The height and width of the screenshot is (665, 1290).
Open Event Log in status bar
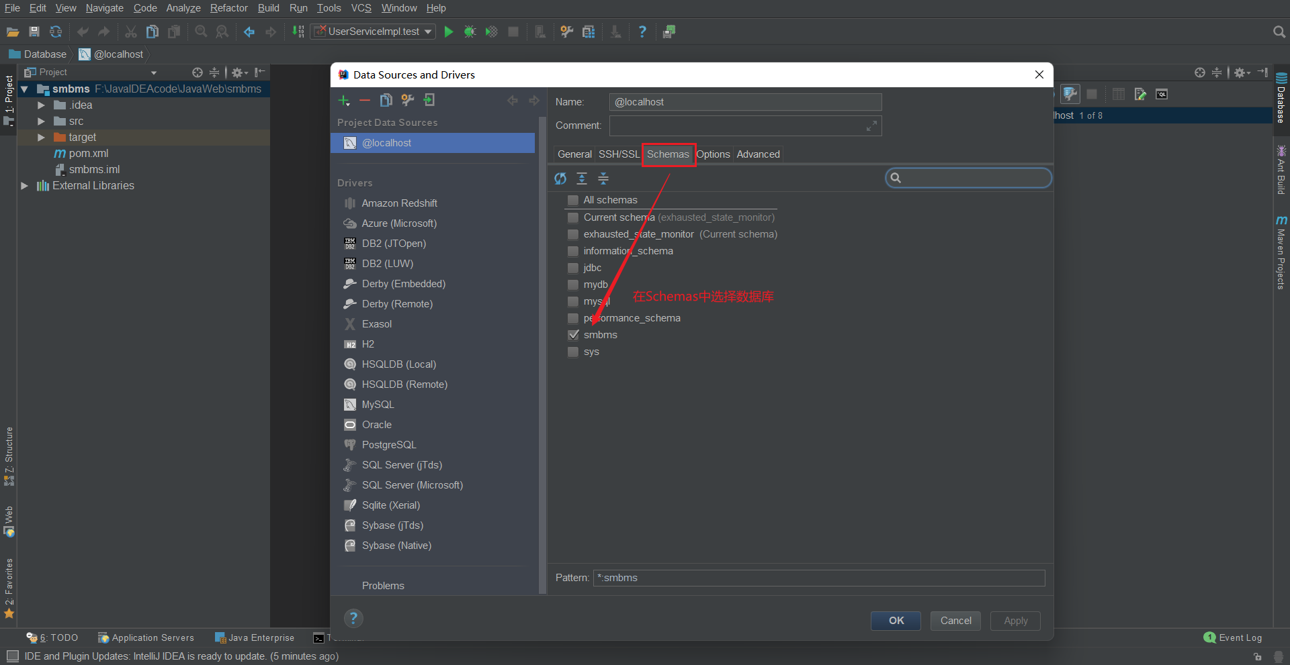[1233, 637]
